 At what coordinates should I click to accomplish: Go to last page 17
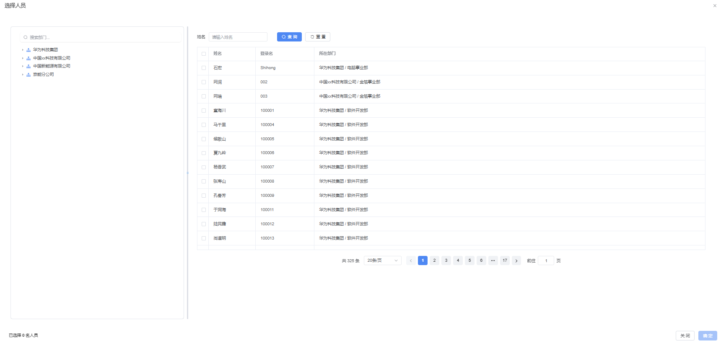pyautogui.click(x=505, y=260)
